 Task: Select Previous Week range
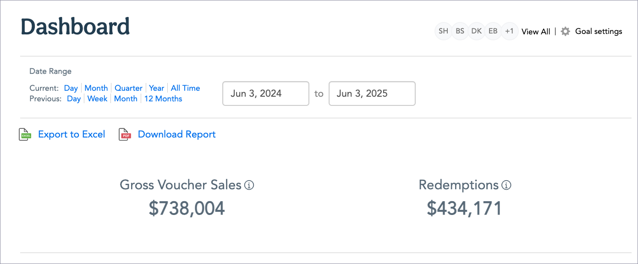97,99
